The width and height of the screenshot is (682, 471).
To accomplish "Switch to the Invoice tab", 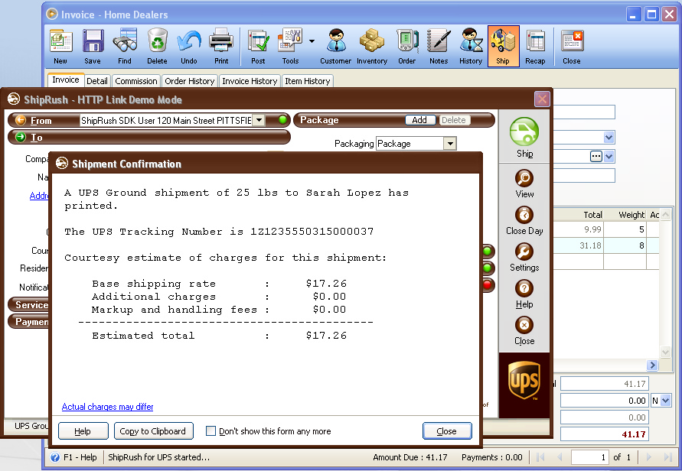I will pos(66,80).
